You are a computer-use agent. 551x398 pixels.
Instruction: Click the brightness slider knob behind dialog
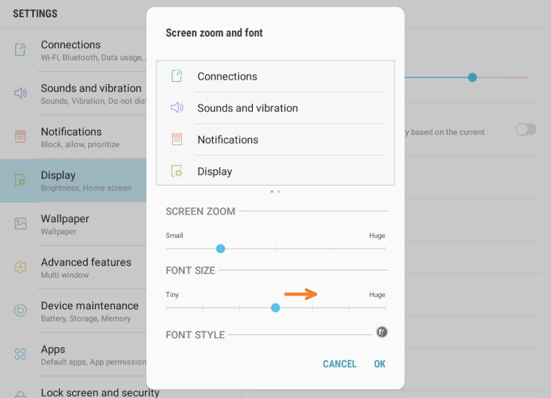[472, 77]
